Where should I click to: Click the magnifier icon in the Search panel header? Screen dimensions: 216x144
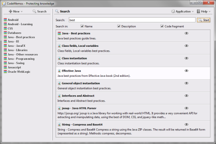(x=57, y=11)
